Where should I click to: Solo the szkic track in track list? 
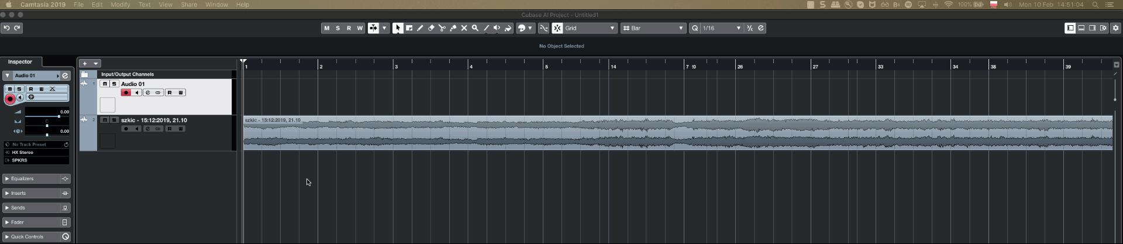(114, 120)
